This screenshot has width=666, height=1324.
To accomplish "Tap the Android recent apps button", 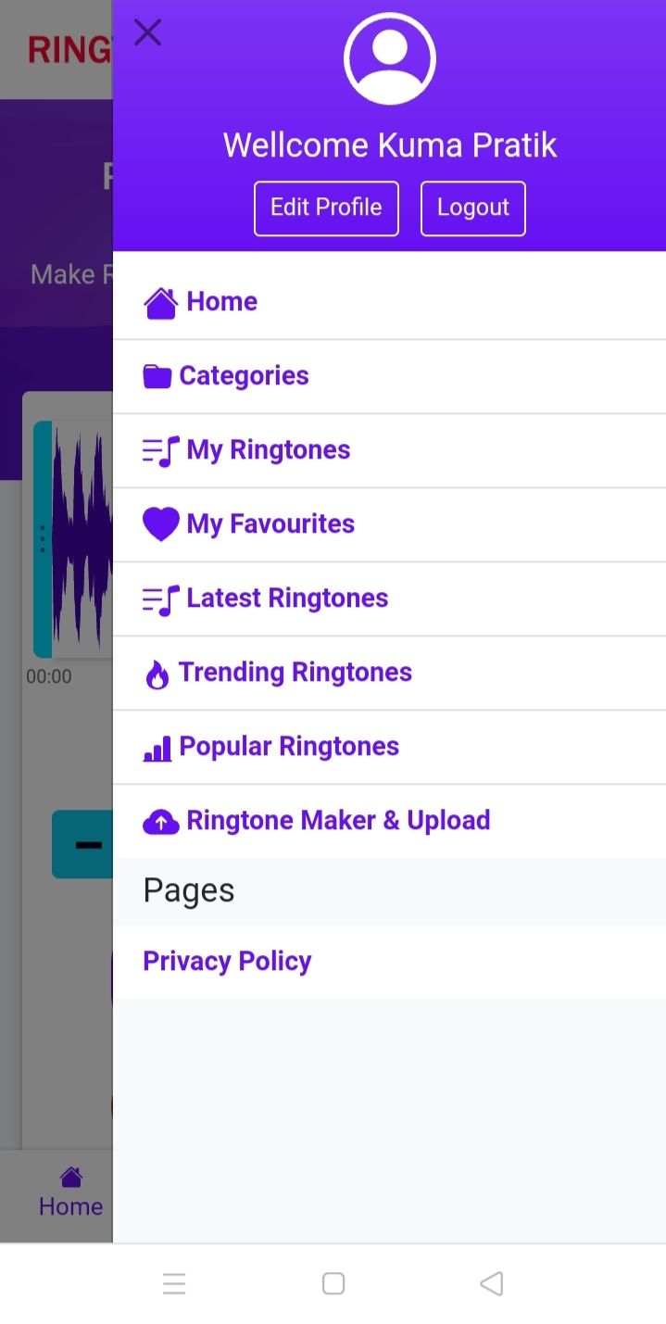I will pos(174,1283).
